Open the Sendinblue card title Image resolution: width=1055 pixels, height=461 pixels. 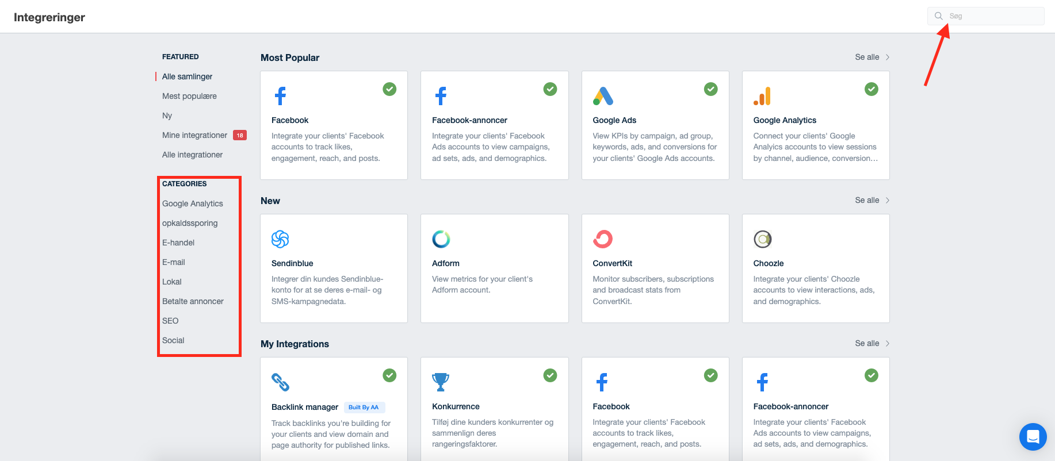pyautogui.click(x=292, y=263)
